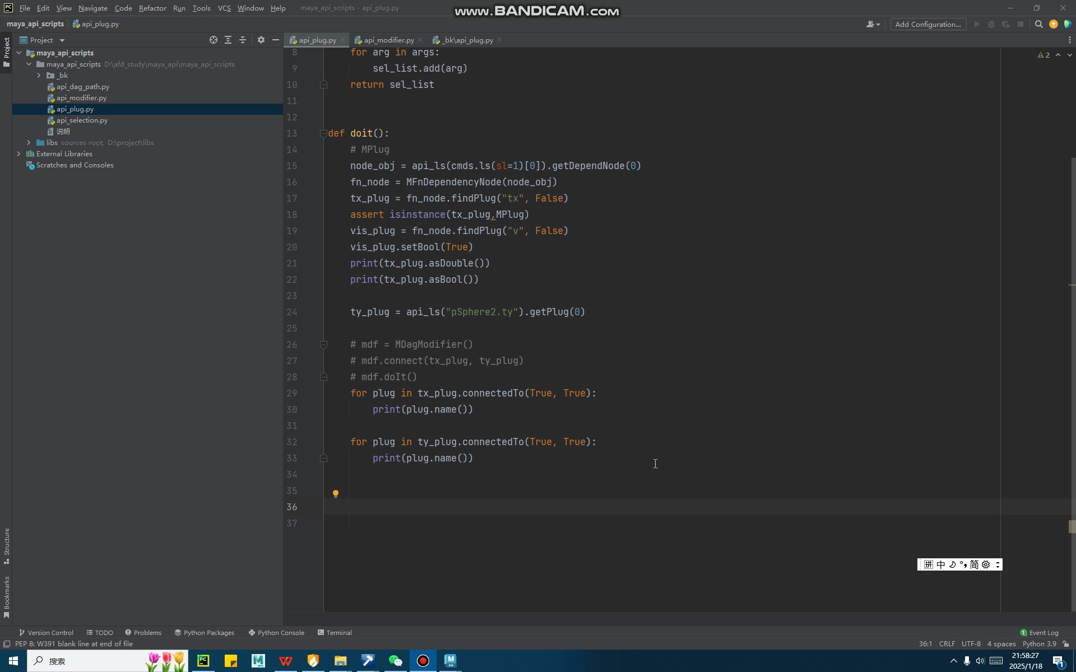This screenshot has width=1076, height=672.
Task: Open the CRLF line separator selector
Action: [x=947, y=644]
